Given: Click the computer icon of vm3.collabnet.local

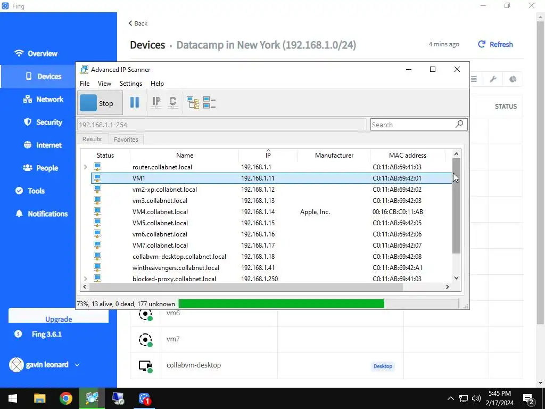Looking at the screenshot, I should (97, 200).
